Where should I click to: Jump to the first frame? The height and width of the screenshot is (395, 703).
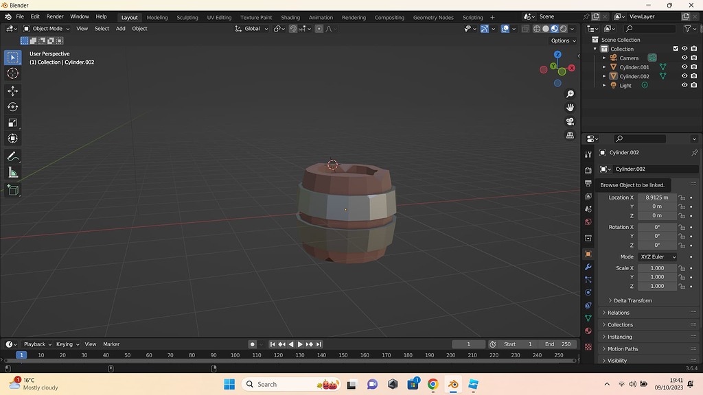[272, 344]
